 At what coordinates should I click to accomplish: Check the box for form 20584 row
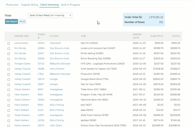tap(9, 48)
